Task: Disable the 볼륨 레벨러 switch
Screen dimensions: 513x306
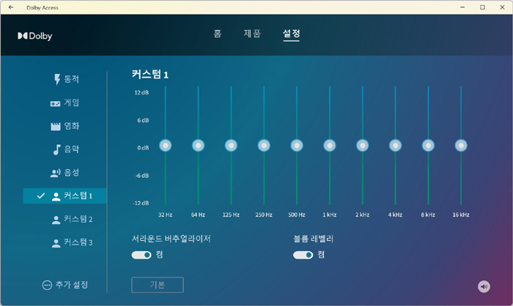Action: click(x=303, y=255)
